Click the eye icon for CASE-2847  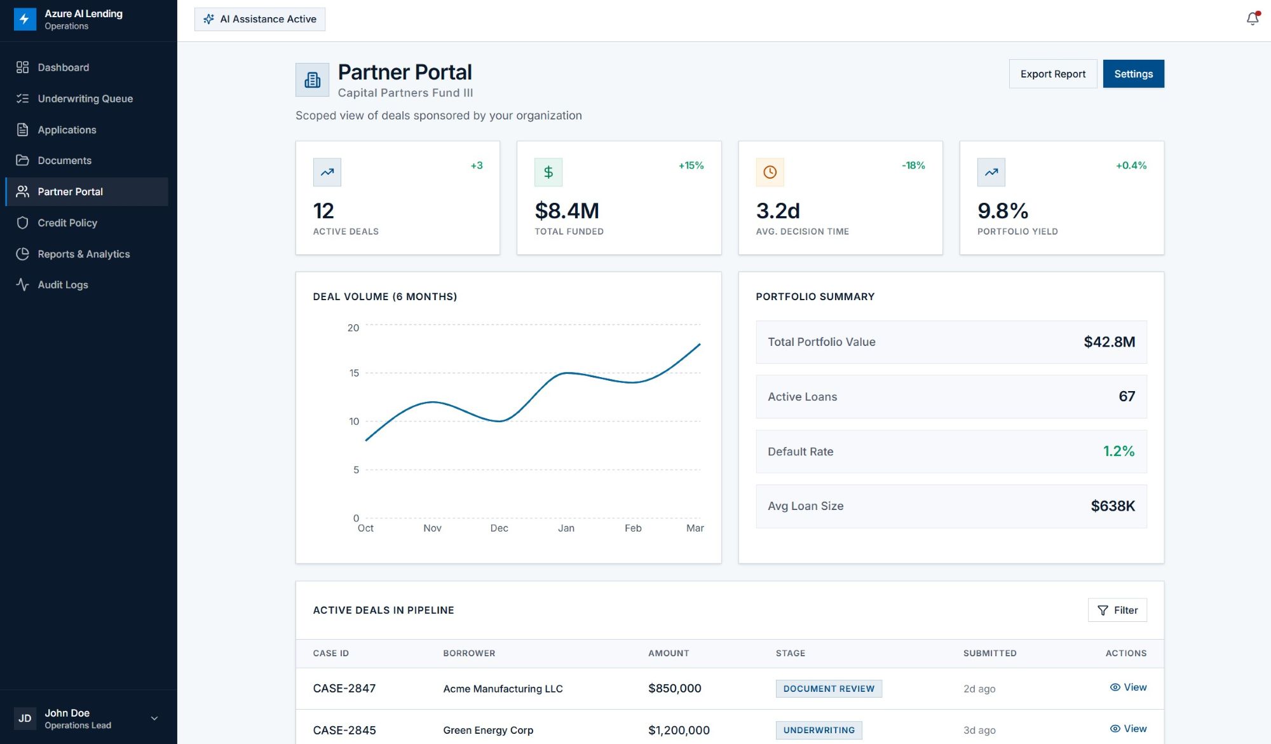(1115, 687)
